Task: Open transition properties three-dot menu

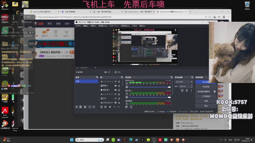Action: pyautogui.click(x=191, y=91)
